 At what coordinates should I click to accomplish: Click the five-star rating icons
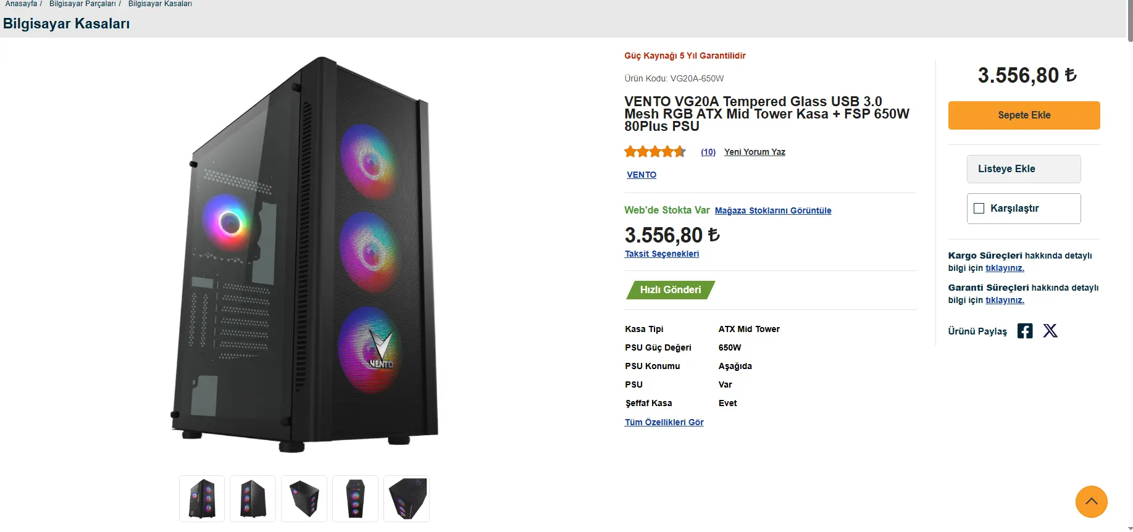[x=655, y=151]
